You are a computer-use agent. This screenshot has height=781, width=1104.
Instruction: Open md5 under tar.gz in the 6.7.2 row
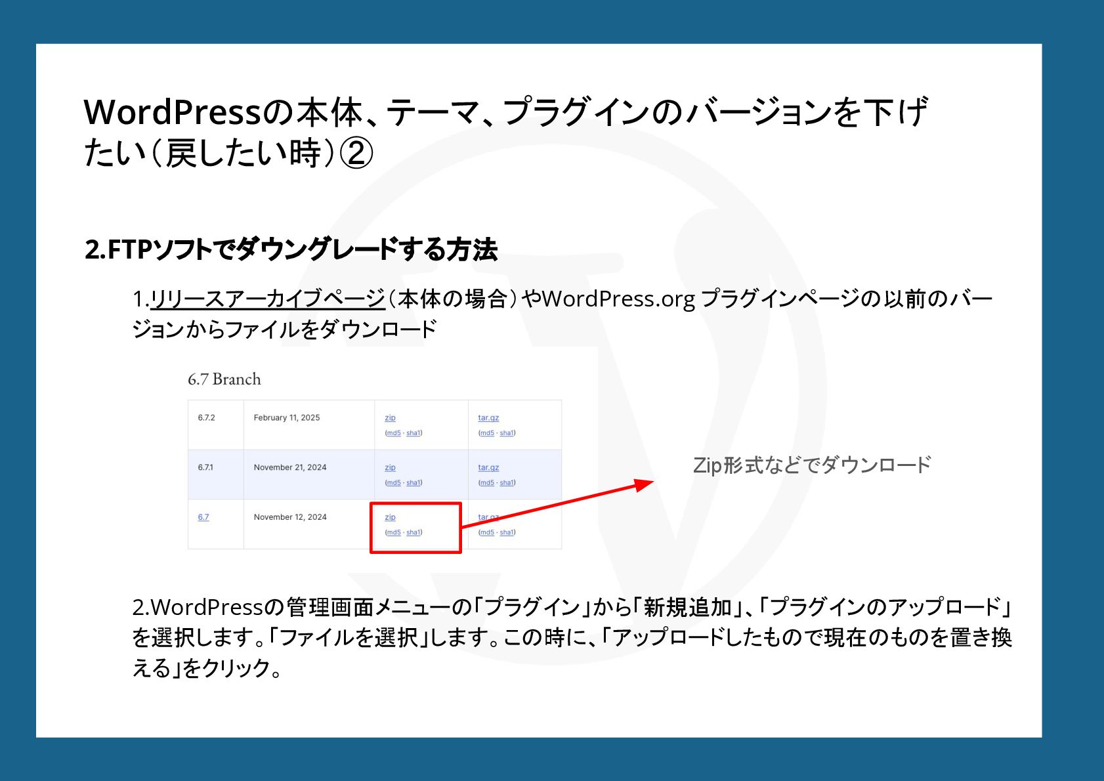point(487,433)
